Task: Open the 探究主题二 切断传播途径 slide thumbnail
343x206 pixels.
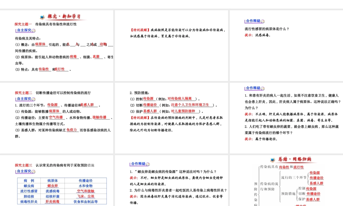Action: pyautogui.click(x=57, y=118)
